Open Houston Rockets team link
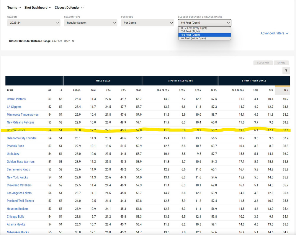 [x=17, y=209]
